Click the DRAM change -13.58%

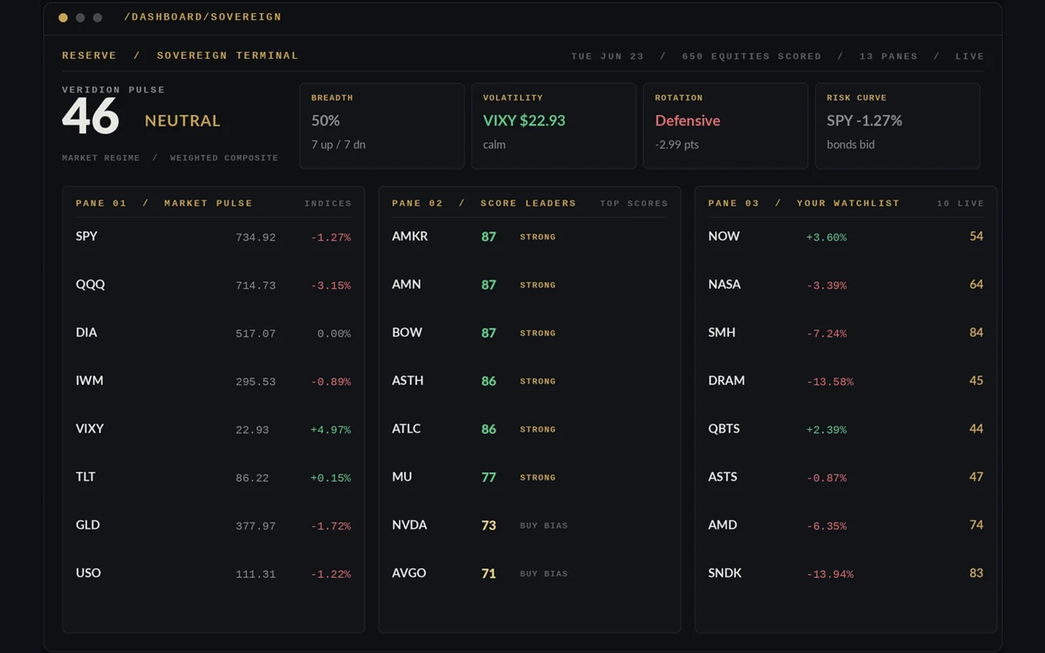[x=830, y=381]
